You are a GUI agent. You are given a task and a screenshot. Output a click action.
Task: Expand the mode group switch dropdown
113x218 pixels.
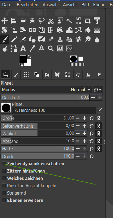(98, 90)
